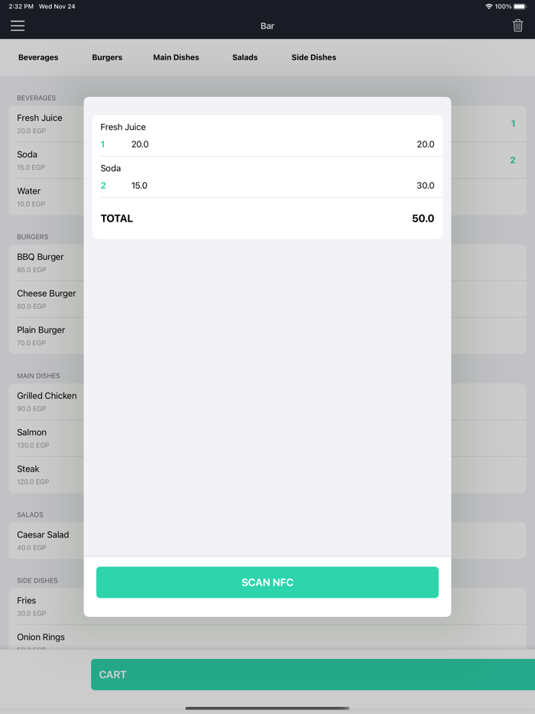The image size is (535, 714).
Task: Switch to the Burgers tab
Action: point(107,57)
